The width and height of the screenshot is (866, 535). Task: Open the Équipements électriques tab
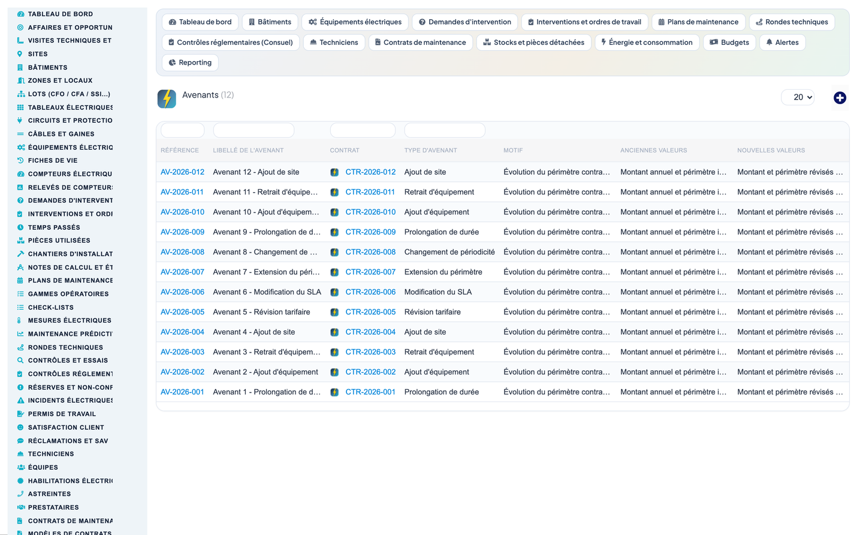pos(355,22)
